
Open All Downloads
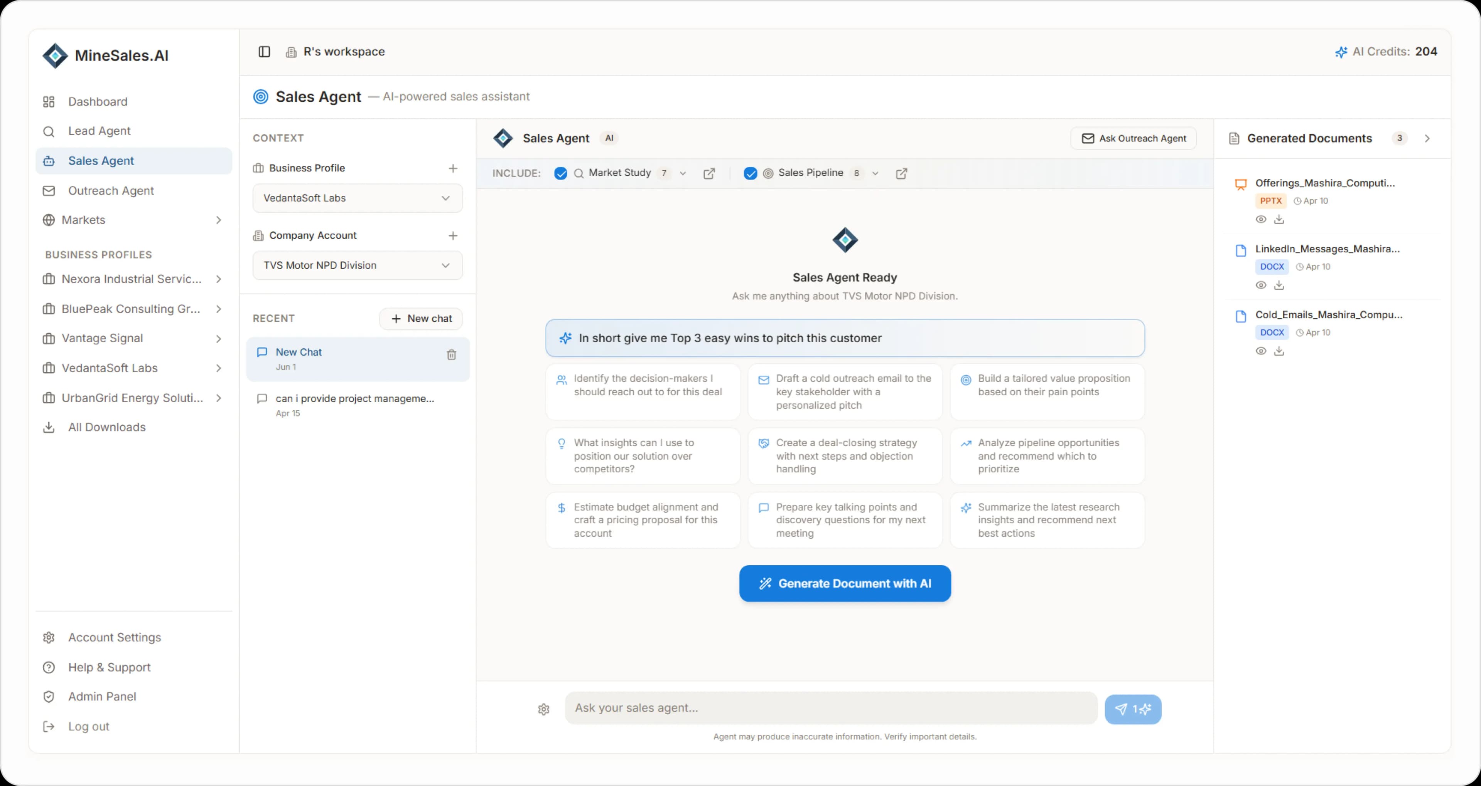[x=134, y=427]
